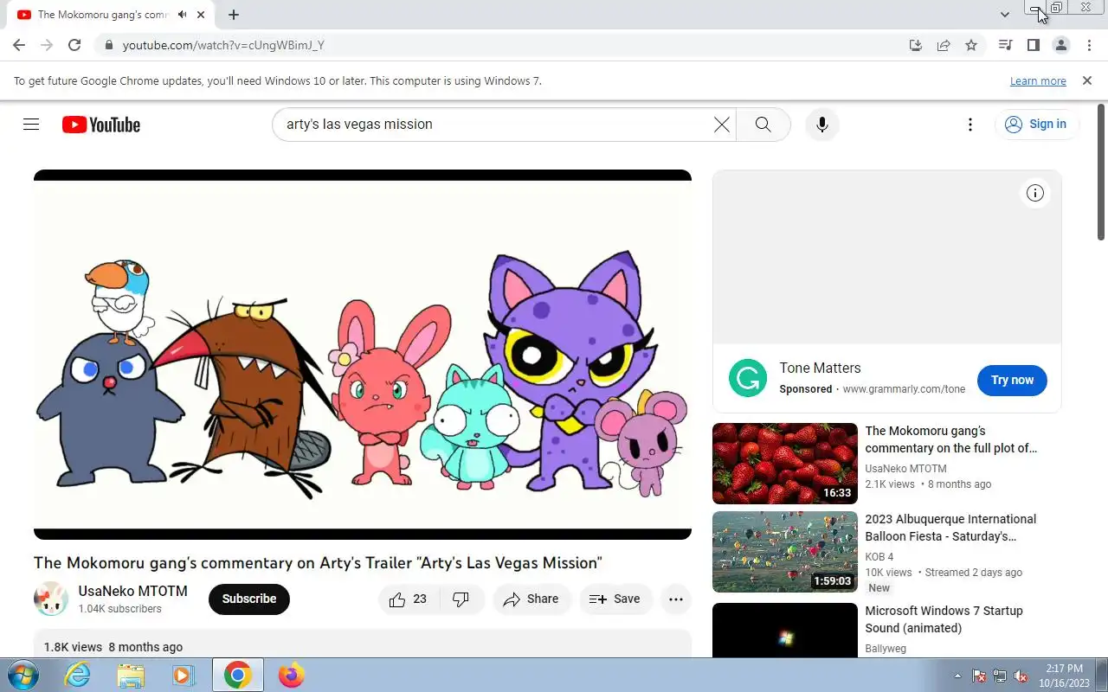Click www.grammarly.com/tone sponsored link
1108x692 pixels.
[x=904, y=389]
